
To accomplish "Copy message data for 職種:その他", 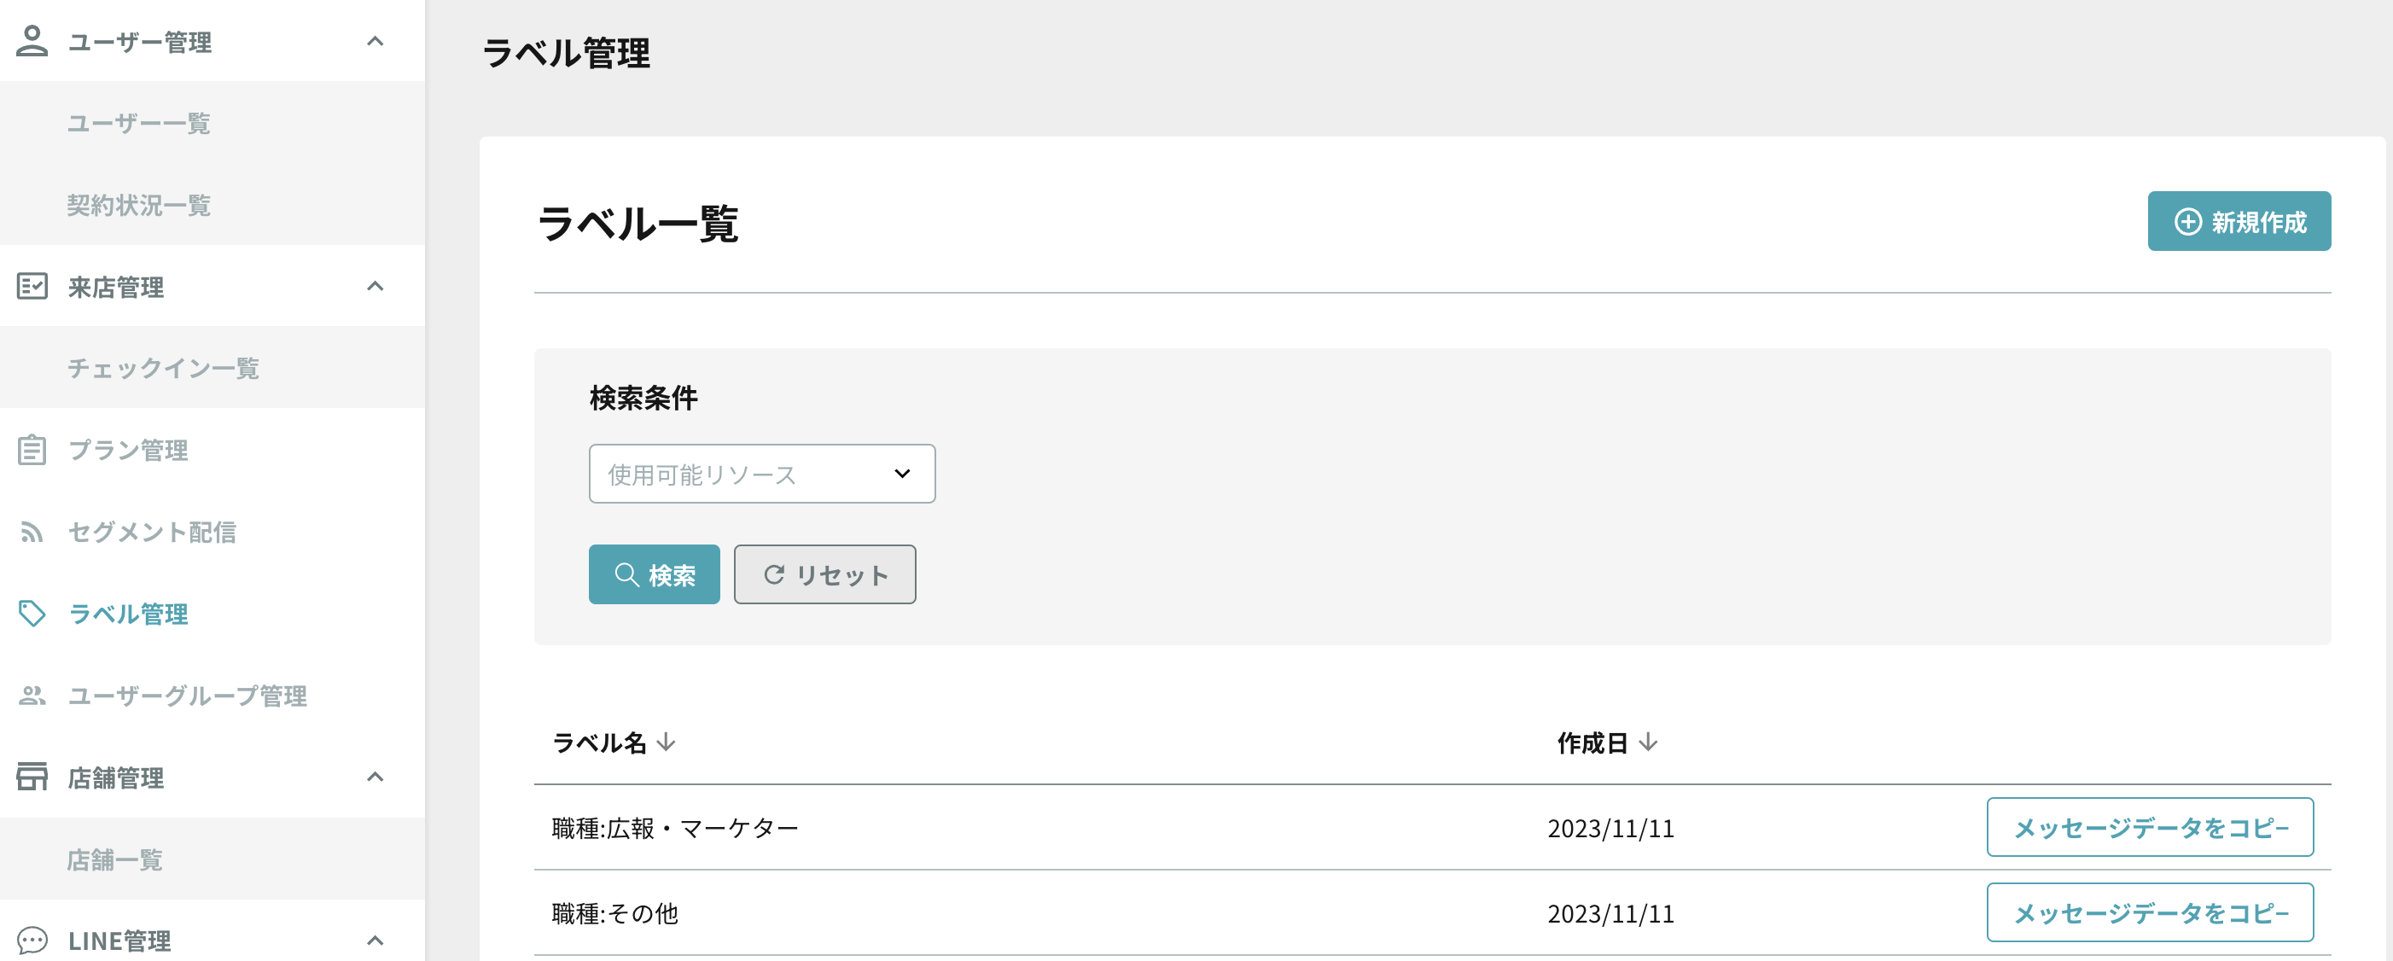I will coord(2150,912).
